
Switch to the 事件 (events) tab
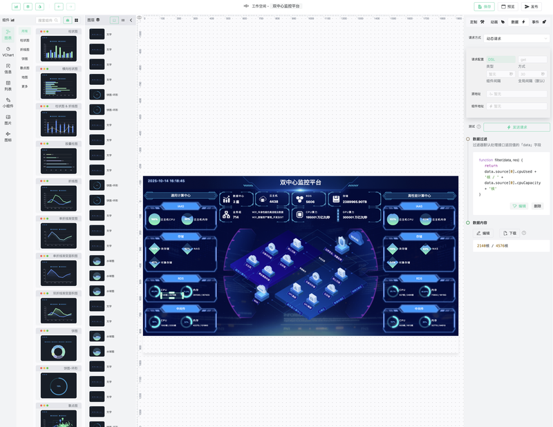(538, 22)
